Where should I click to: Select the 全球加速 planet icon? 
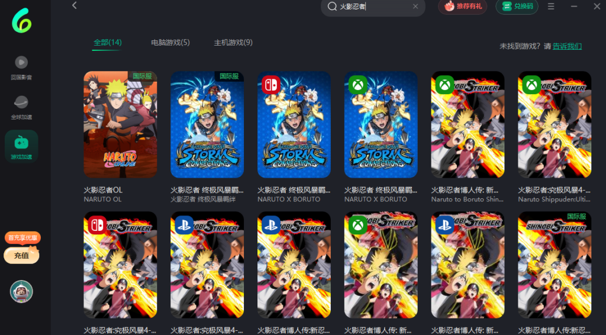coord(21,101)
